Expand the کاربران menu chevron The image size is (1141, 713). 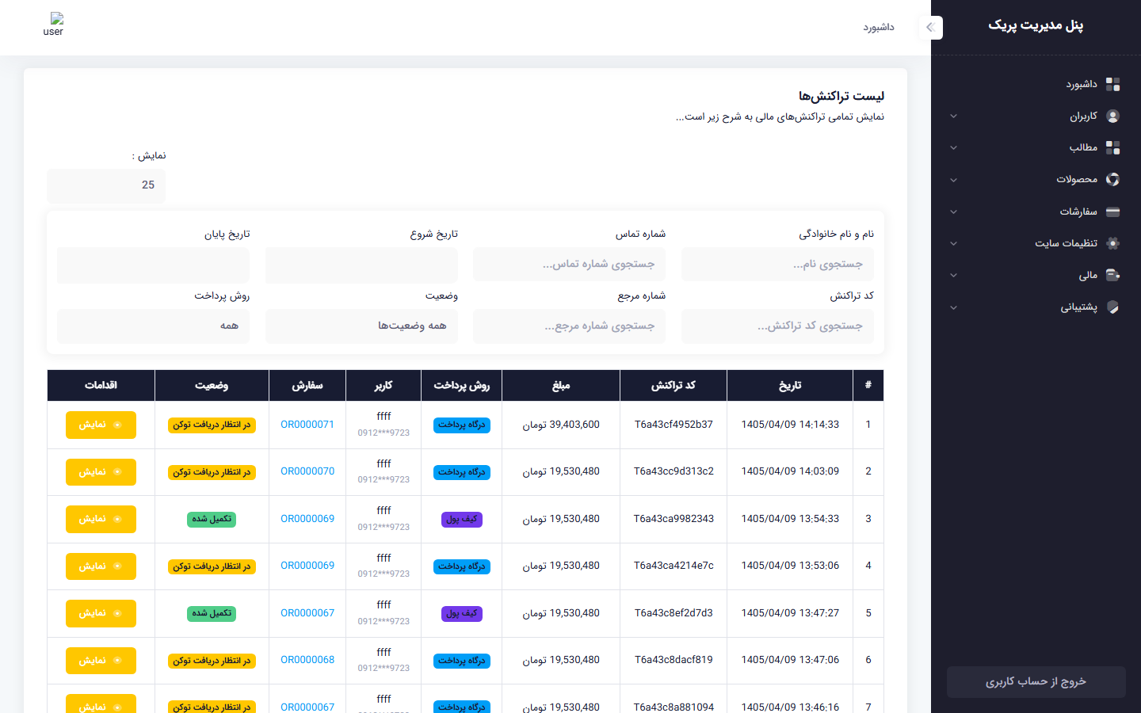953,116
